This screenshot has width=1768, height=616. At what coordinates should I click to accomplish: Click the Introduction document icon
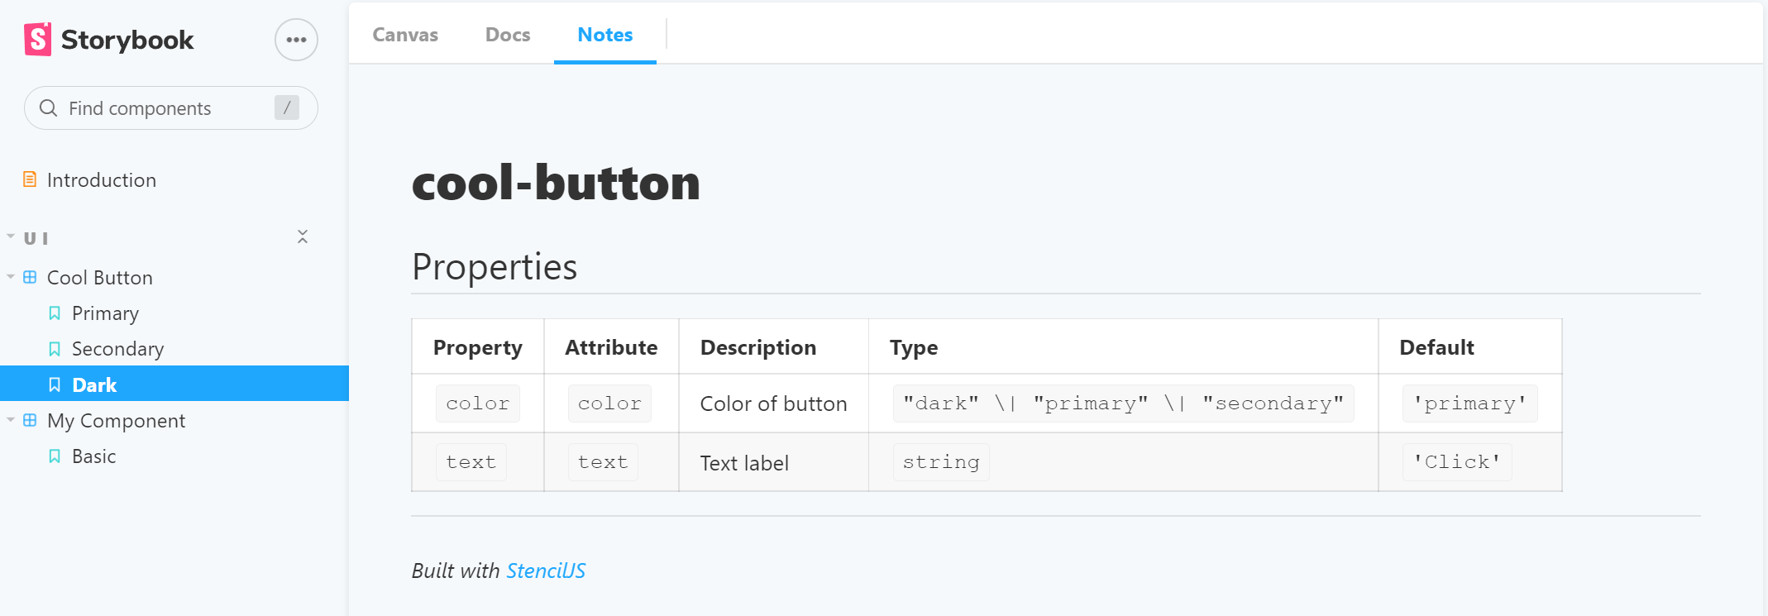click(30, 179)
